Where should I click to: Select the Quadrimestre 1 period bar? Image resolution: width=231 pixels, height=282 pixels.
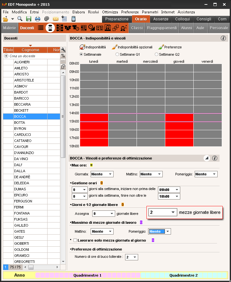[88, 275]
